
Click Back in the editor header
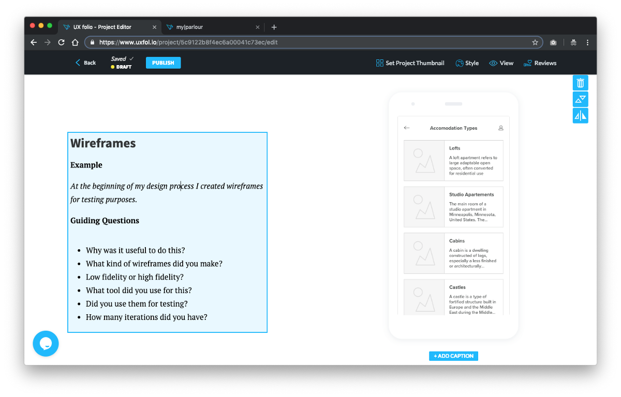[x=85, y=63]
